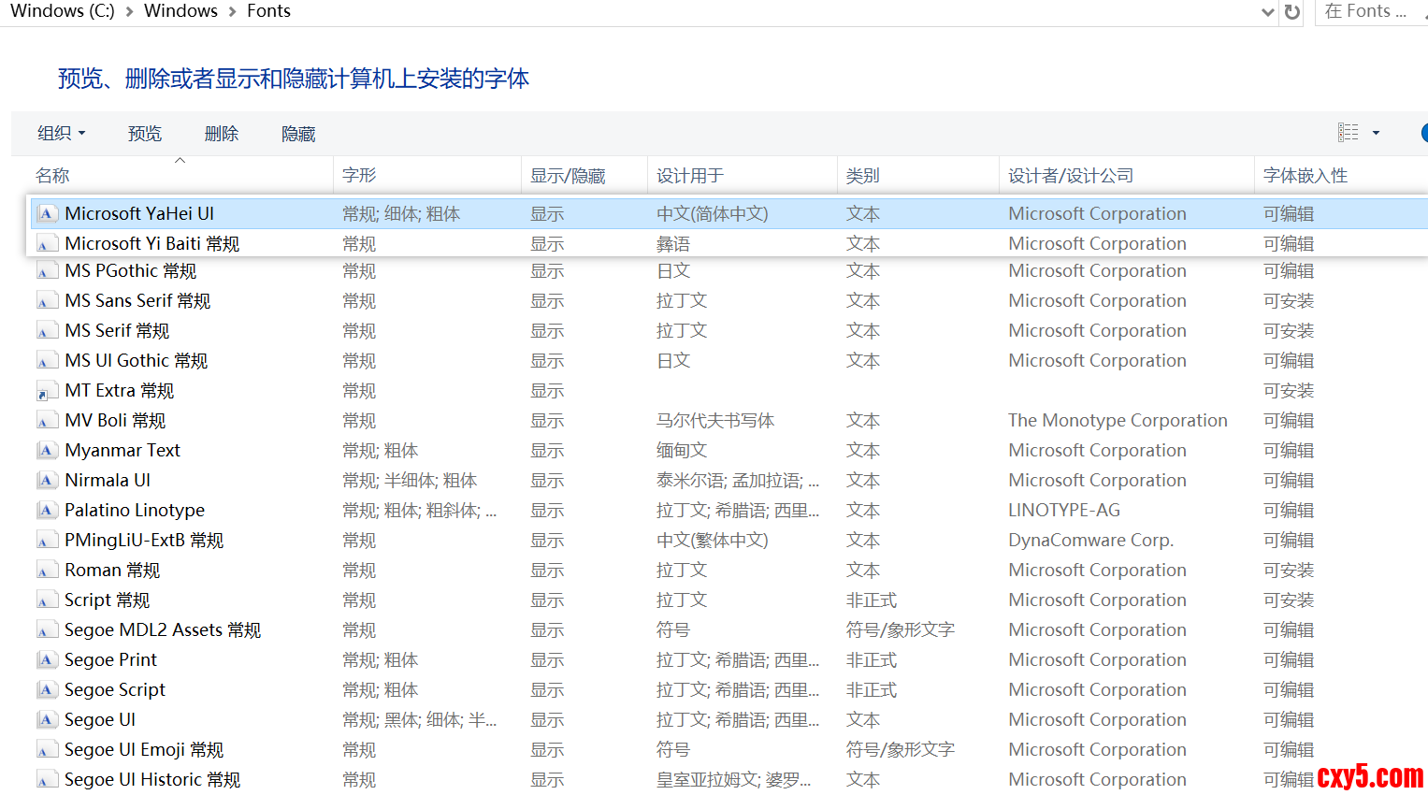The width and height of the screenshot is (1428, 795).
Task: Sort by the 名称 column header
Action: coord(53,176)
